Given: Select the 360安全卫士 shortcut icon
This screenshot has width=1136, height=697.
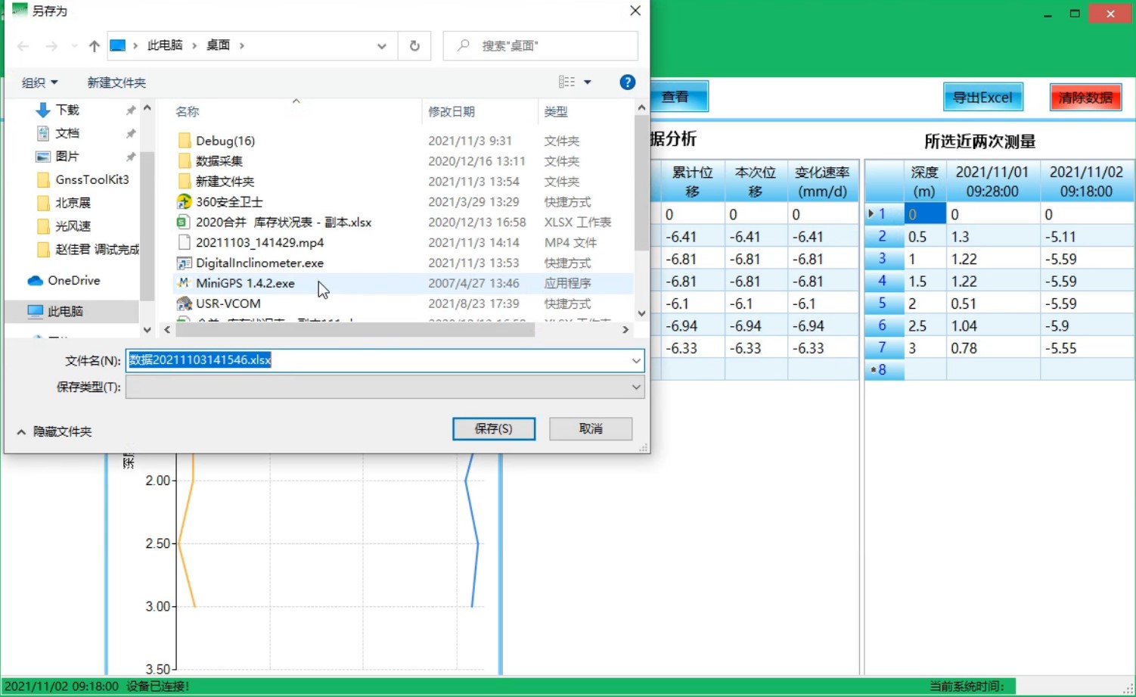Looking at the screenshot, I should (x=184, y=202).
